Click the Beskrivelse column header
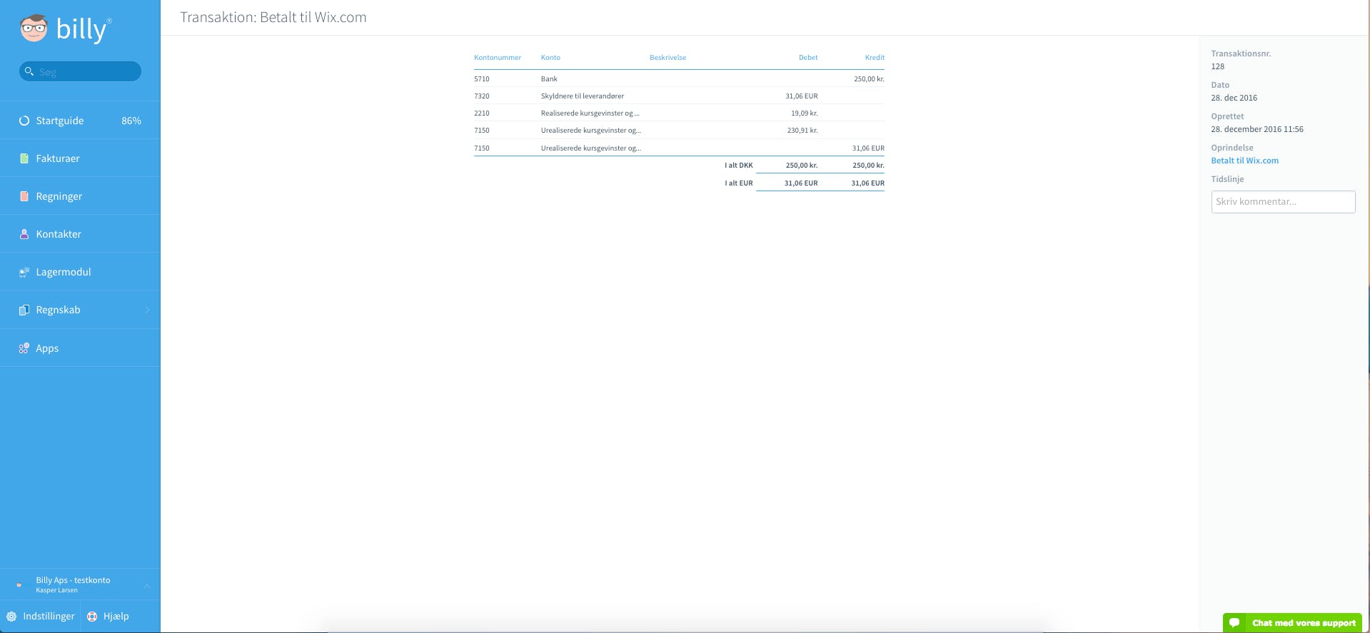This screenshot has height=633, width=1370. click(668, 57)
